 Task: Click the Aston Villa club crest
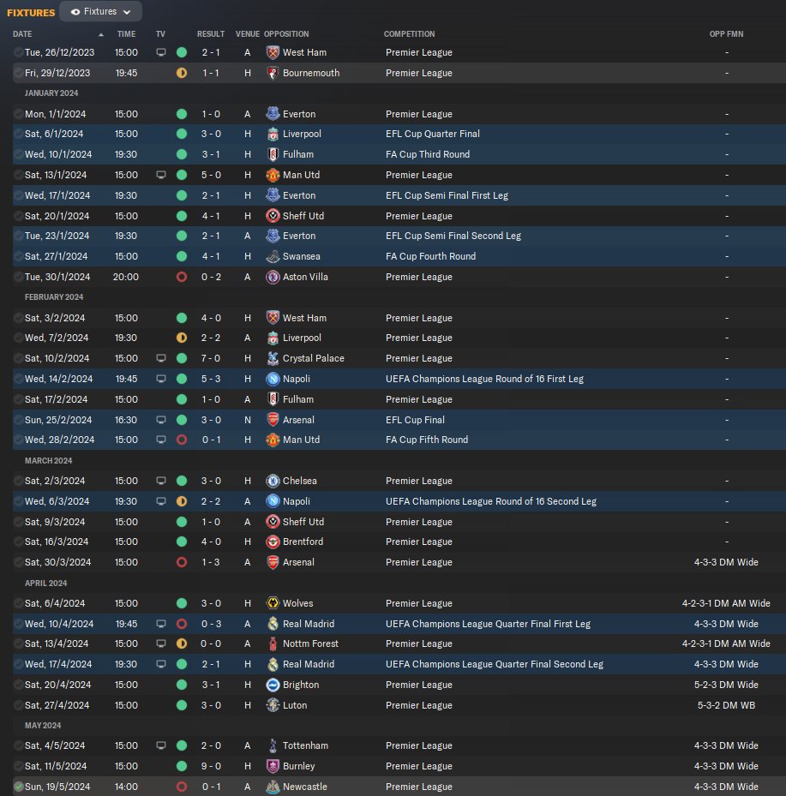point(273,277)
